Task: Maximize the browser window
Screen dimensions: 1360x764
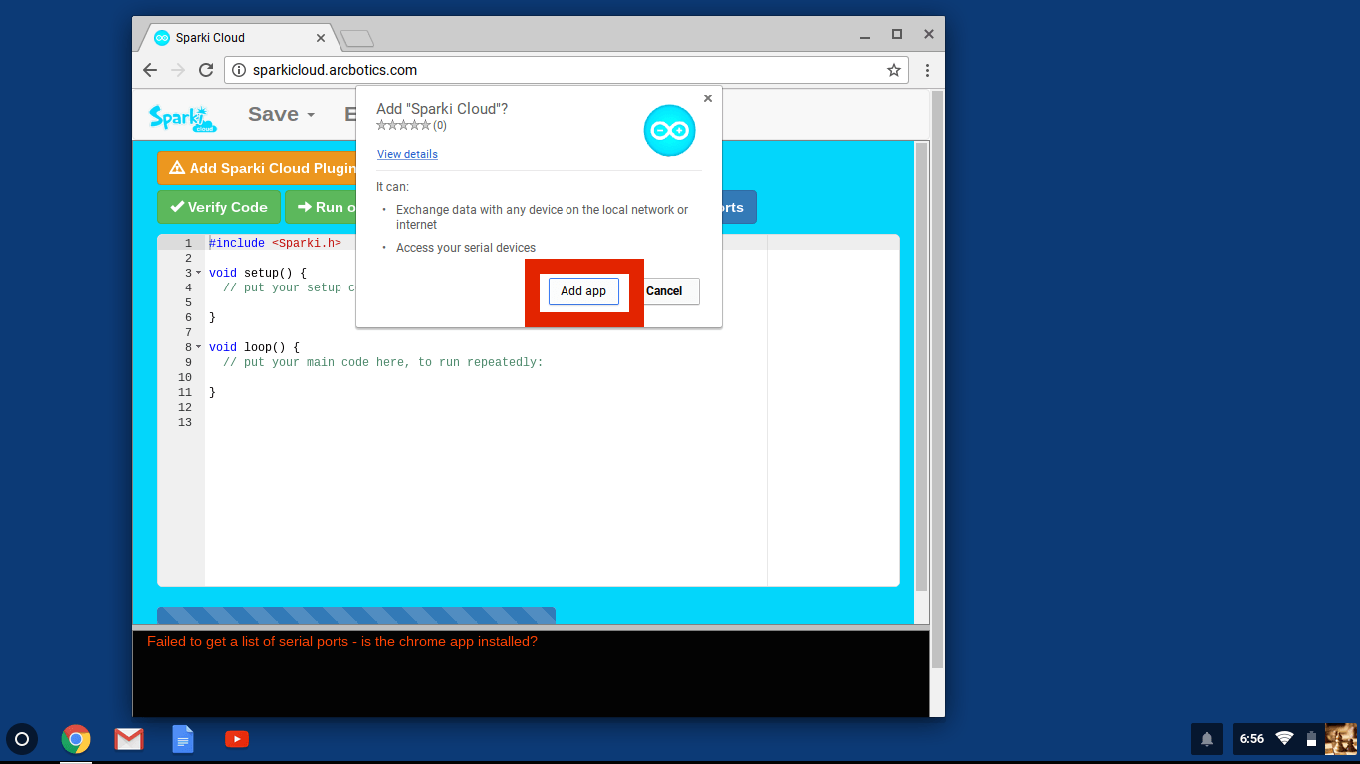Action: 897,34
